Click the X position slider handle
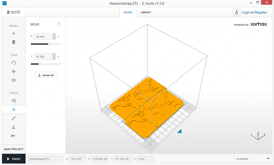This screenshot has width=274, height=165. click(50, 44)
